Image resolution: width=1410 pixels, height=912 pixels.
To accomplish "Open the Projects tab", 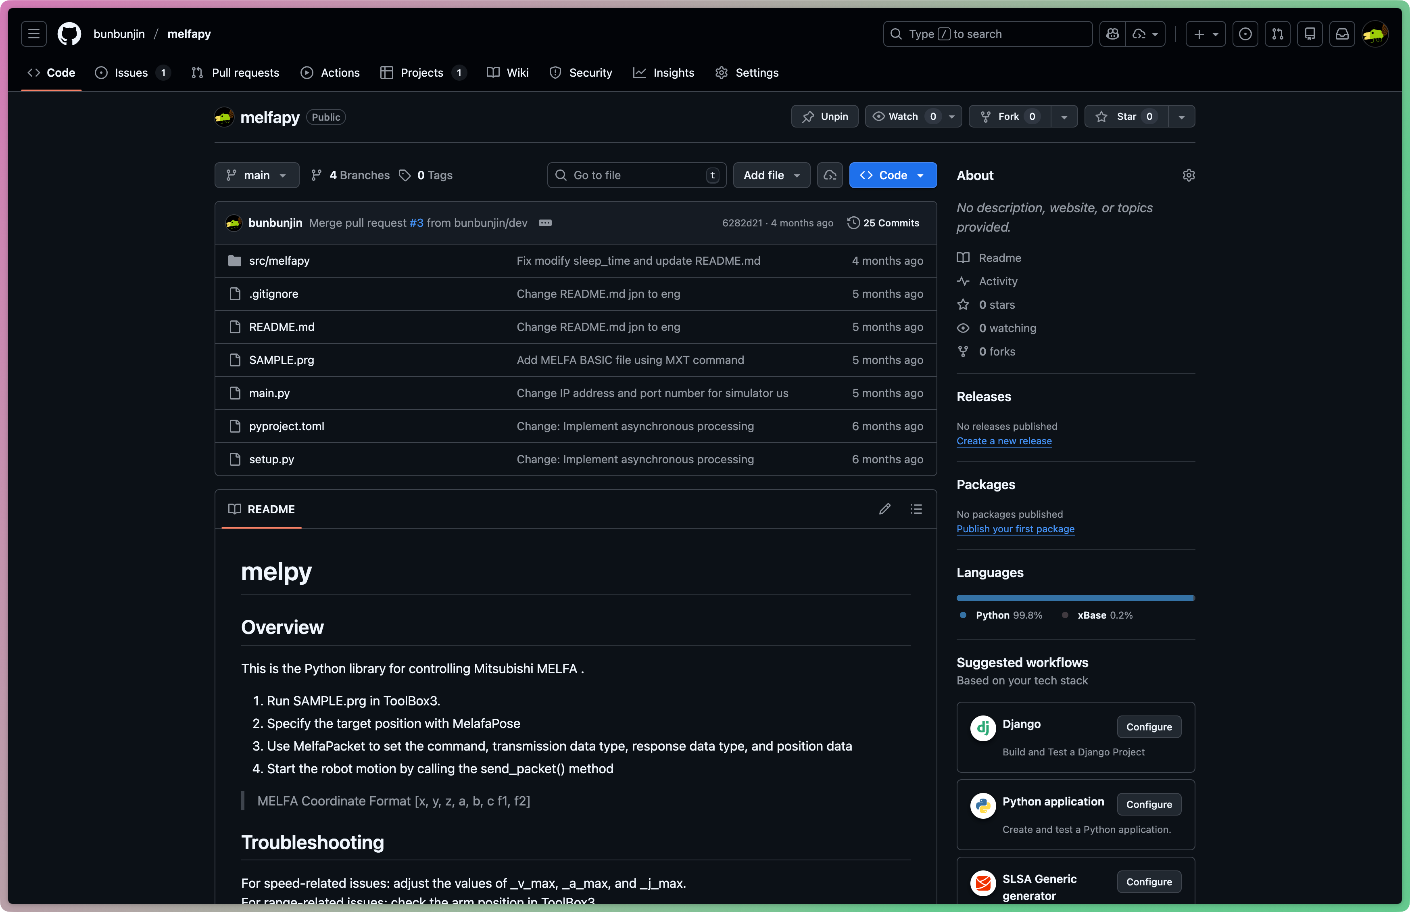I will pyautogui.click(x=423, y=73).
